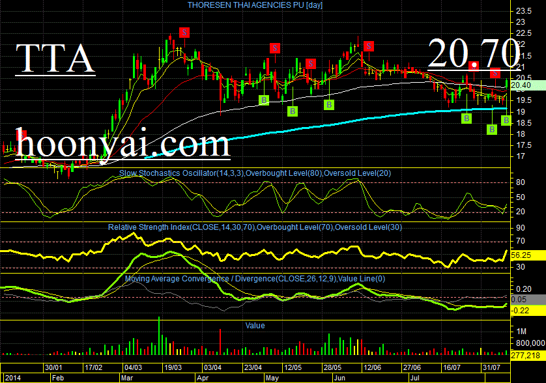Click the green B marker near 28/05
Image resolution: width=546 pixels, height=383 pixels.
(329, 105)
